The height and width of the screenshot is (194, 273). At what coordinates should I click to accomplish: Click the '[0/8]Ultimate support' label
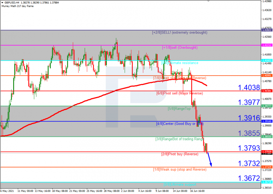[x=180, y=185]
